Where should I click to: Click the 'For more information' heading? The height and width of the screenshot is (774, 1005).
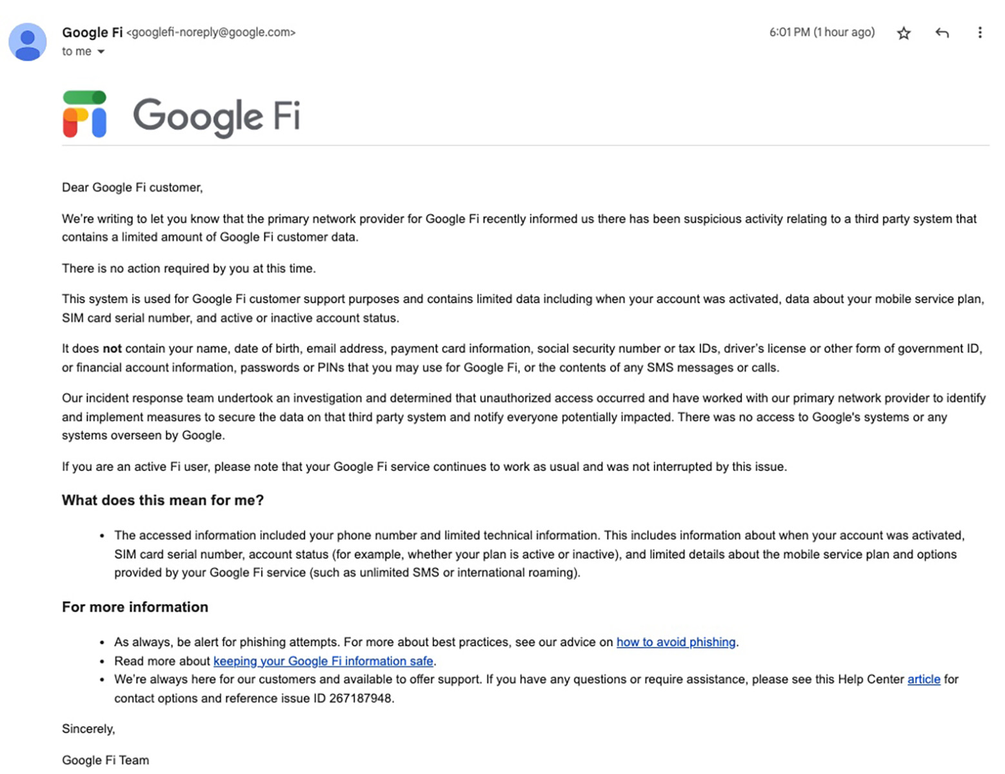click(135, 607)
